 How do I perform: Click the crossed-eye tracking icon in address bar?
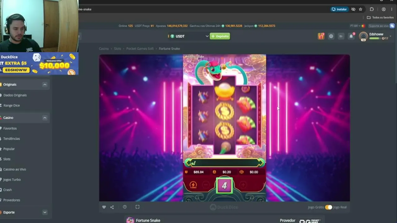click(x=353, y=9)
